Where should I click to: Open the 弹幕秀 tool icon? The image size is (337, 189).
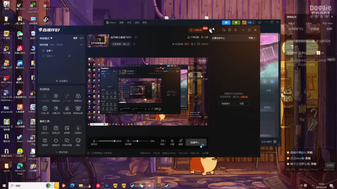click(x=45, y=141)
